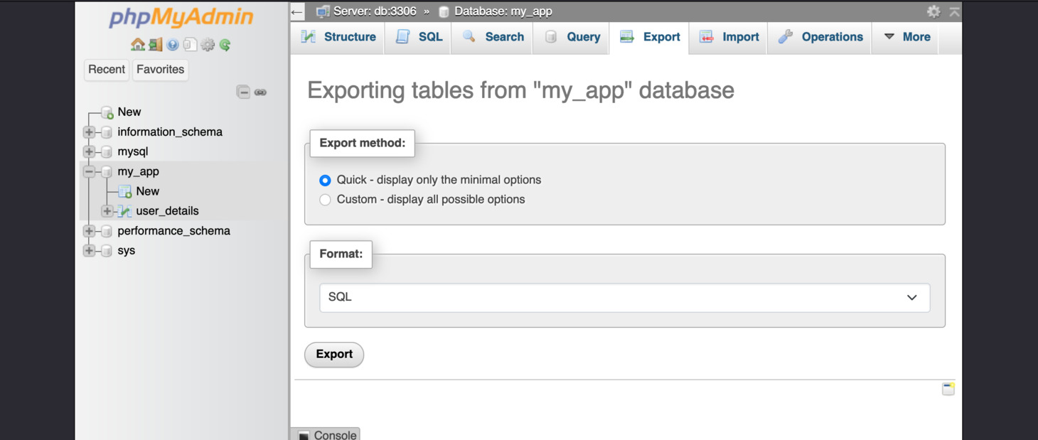Viewport: 1038px width, 440px height.
Task: Click the user_details table icon
Action: click(125, 211)
